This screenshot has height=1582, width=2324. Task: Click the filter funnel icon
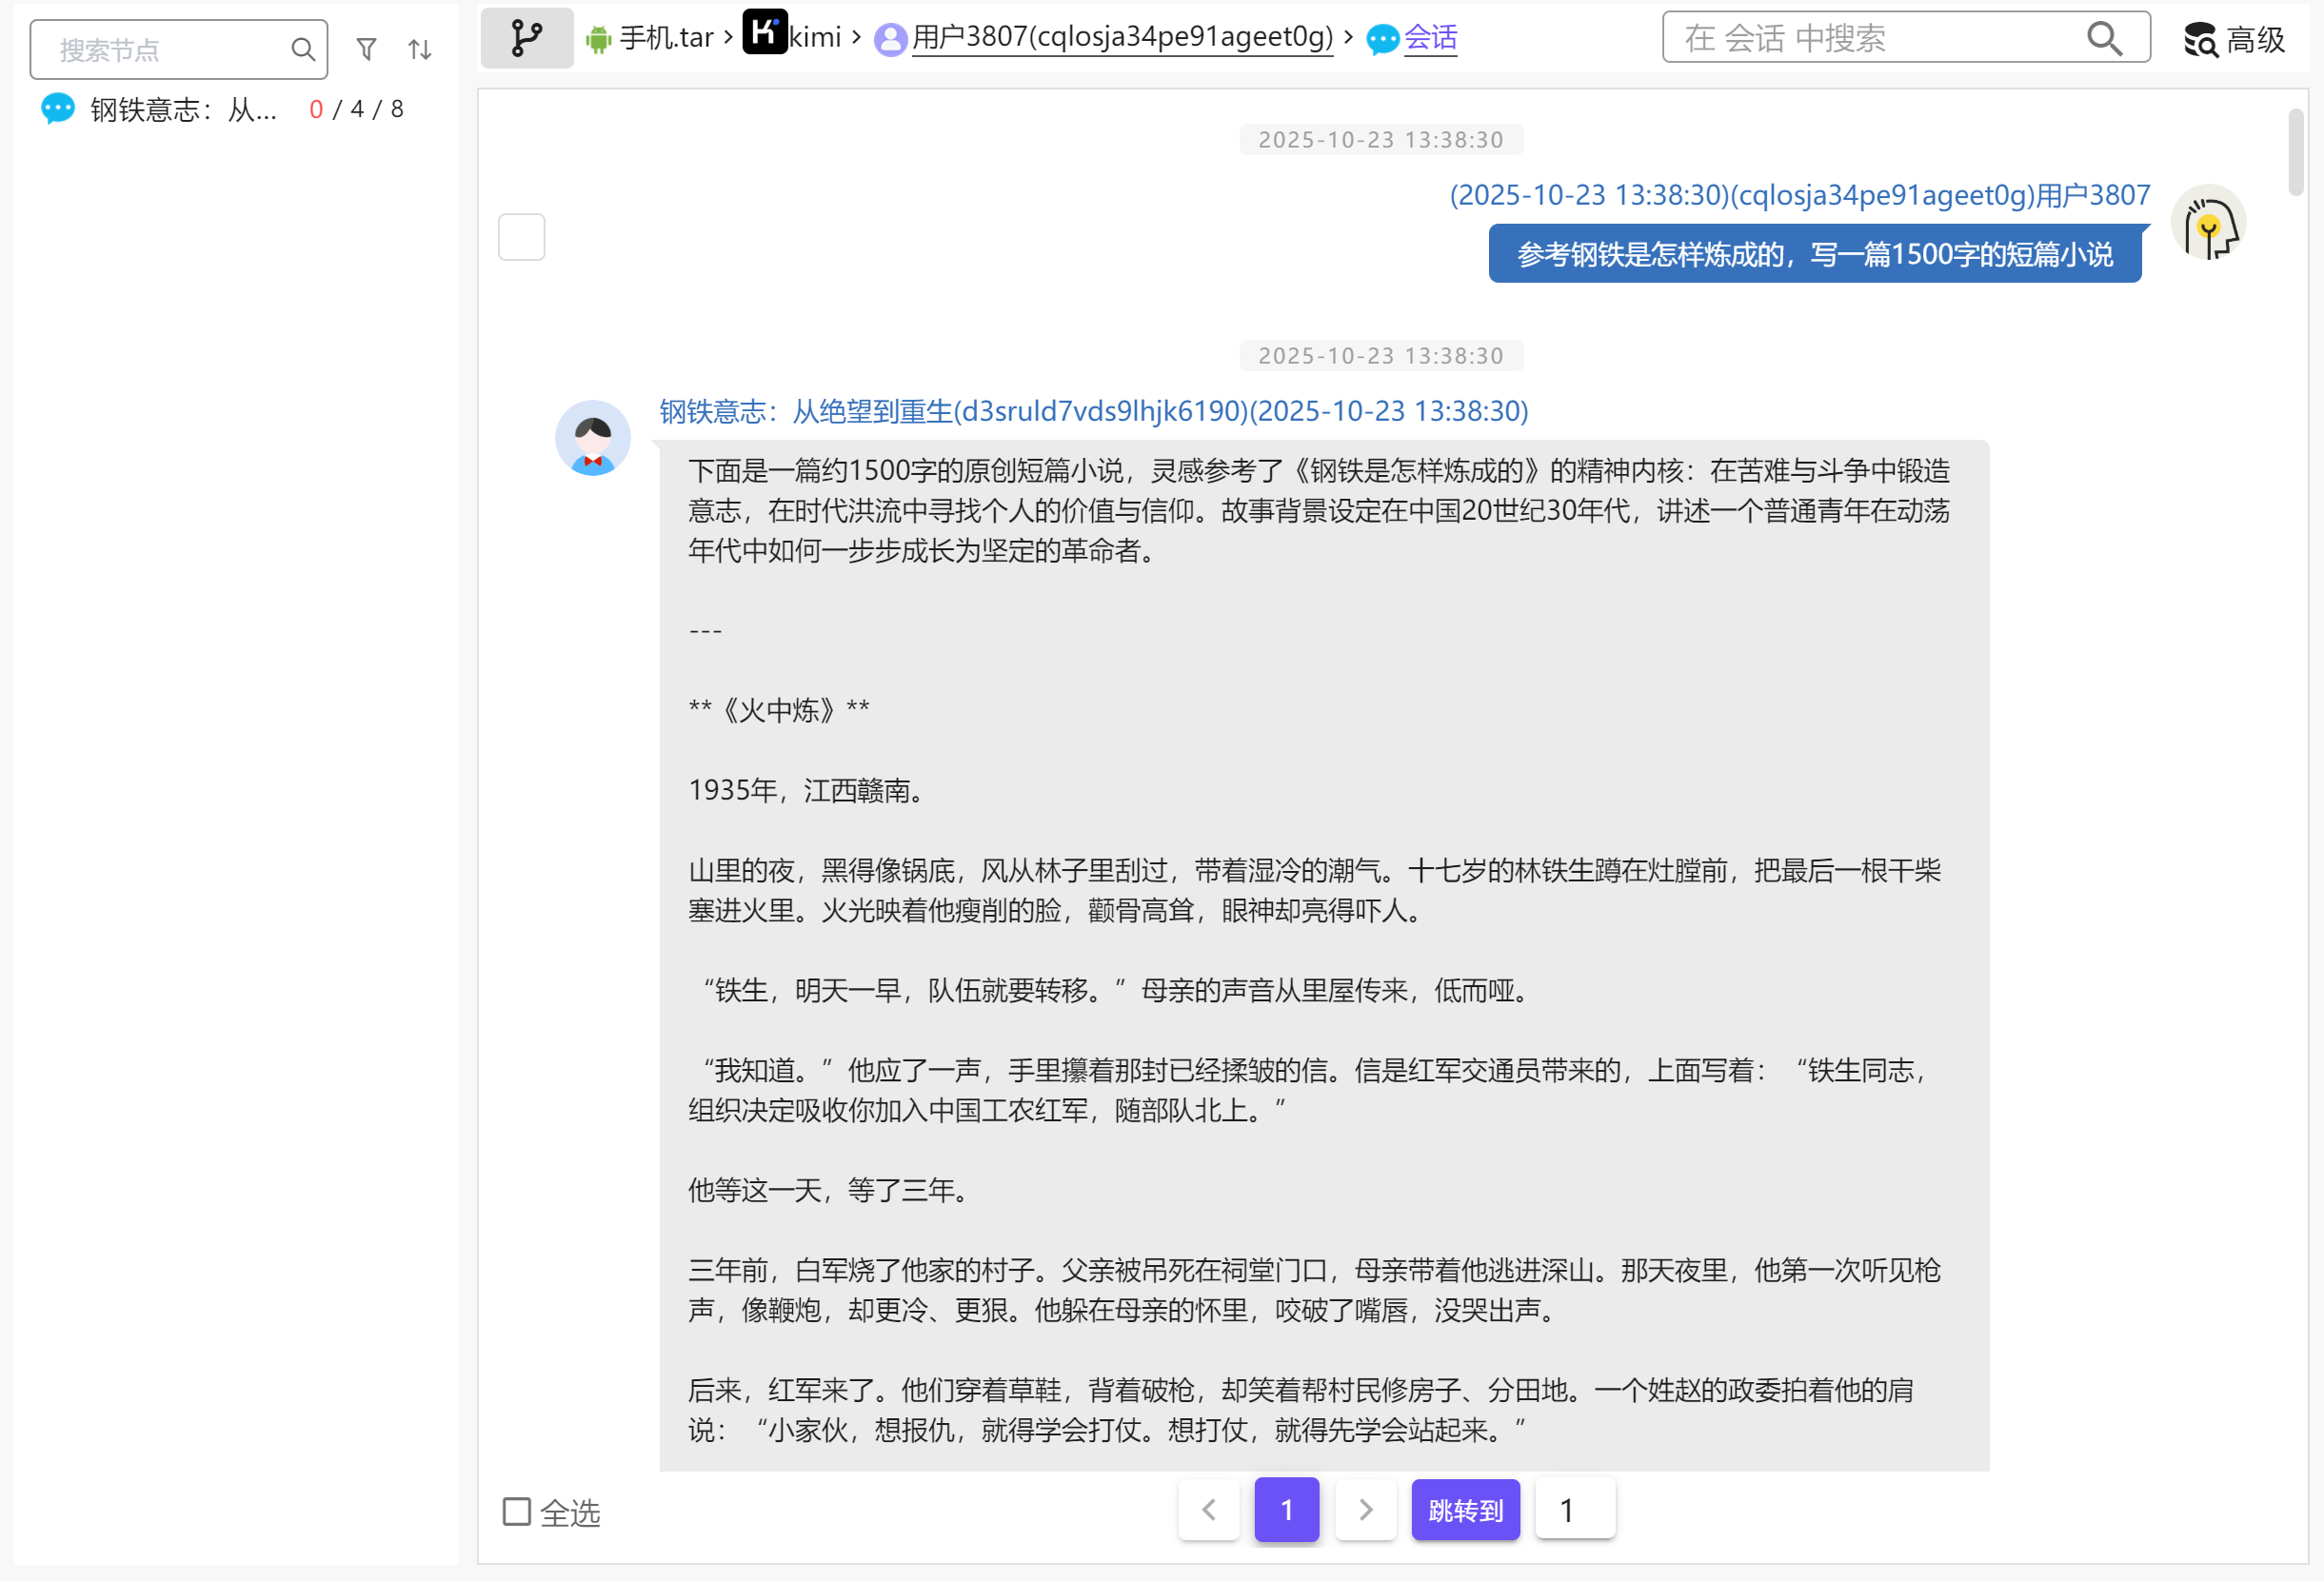(x=366, y=49)
